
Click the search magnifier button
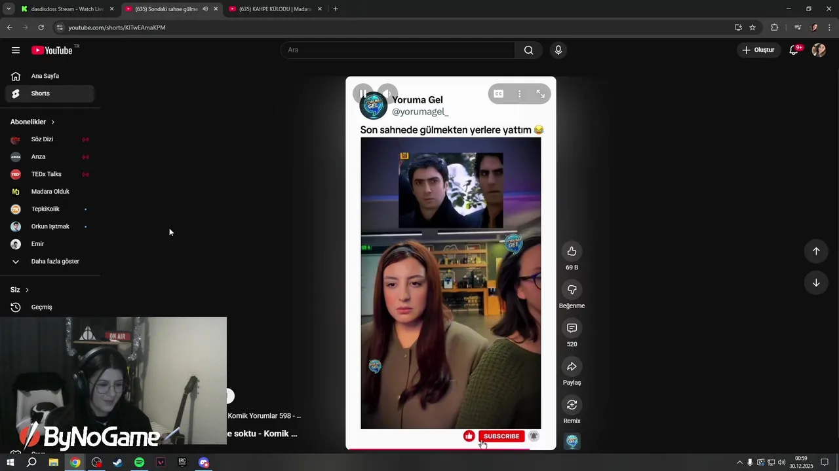528,50
